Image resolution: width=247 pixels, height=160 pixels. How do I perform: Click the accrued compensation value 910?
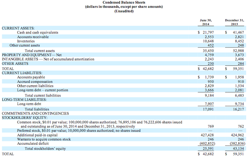click(241, 82)
